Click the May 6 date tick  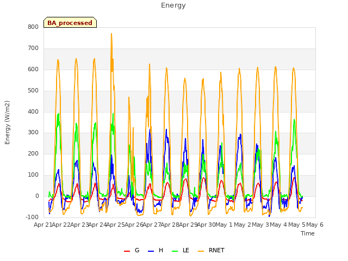tap(315, 225)
